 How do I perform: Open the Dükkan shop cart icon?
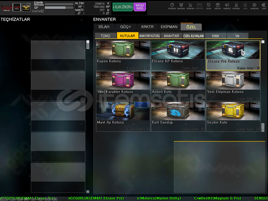point(190,6)
